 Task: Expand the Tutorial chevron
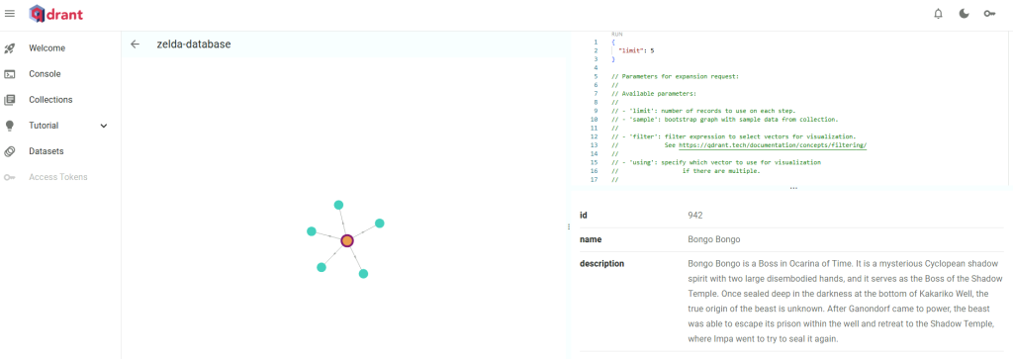pos(104,126)
